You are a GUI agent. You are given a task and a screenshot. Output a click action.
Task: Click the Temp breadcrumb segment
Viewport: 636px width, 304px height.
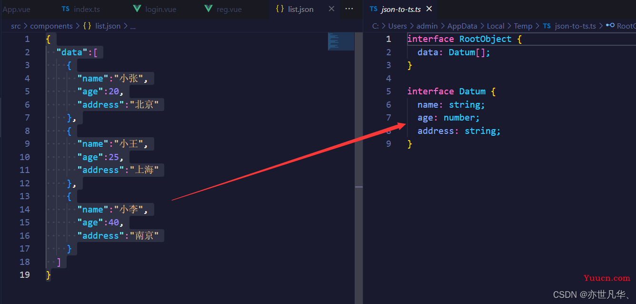523,26
